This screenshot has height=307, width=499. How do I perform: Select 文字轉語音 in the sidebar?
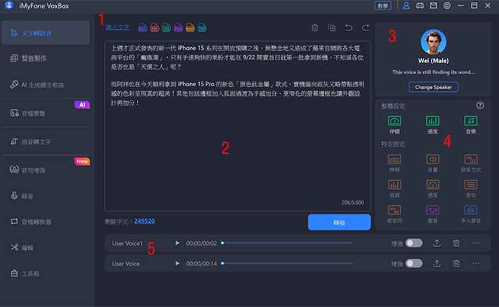tap(46, 33)
